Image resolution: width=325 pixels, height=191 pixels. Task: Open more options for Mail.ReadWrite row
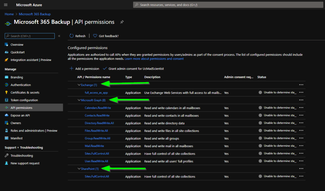[x=301, y=146]
